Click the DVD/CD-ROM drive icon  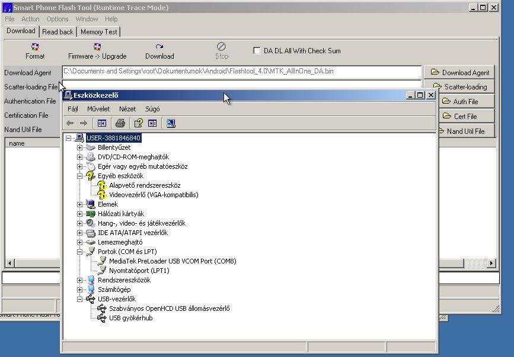tap(91, 157)
